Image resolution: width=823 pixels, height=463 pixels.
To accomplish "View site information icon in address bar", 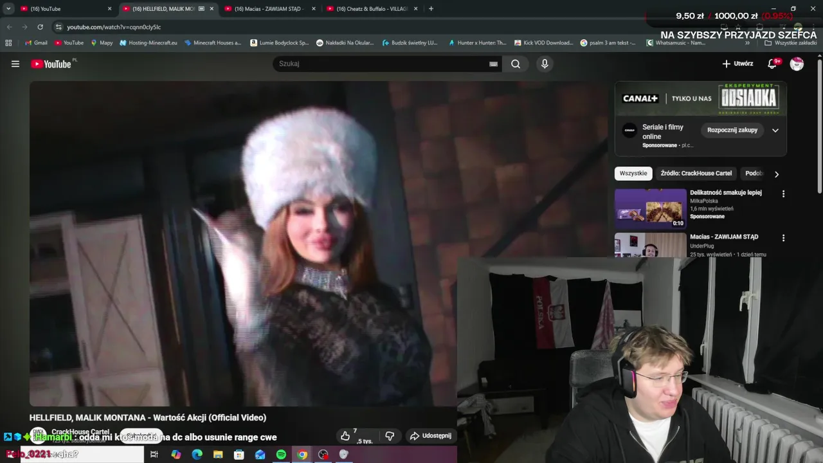I will 59,27.
